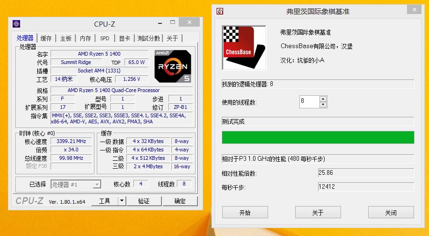
Task: Click the empty 额定 FSB field
Action: click(71, 166)
